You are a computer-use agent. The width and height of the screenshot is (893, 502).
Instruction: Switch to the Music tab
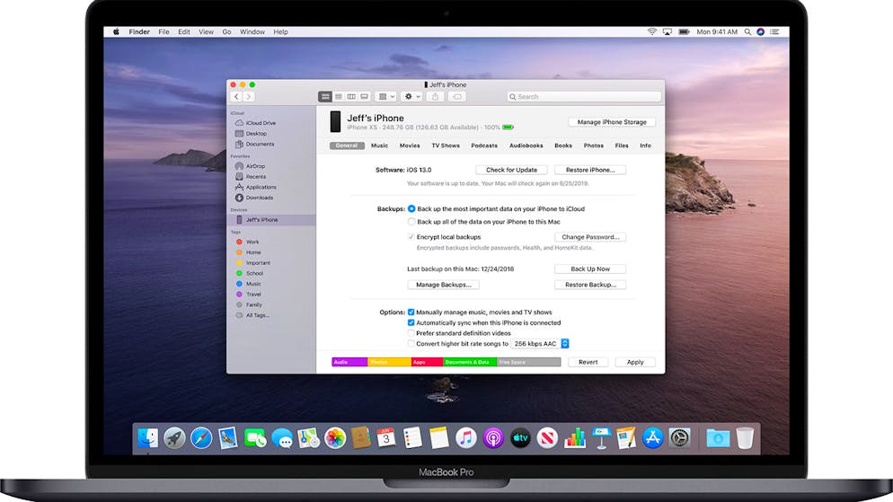pyautogui.click(x=379, y=145)
